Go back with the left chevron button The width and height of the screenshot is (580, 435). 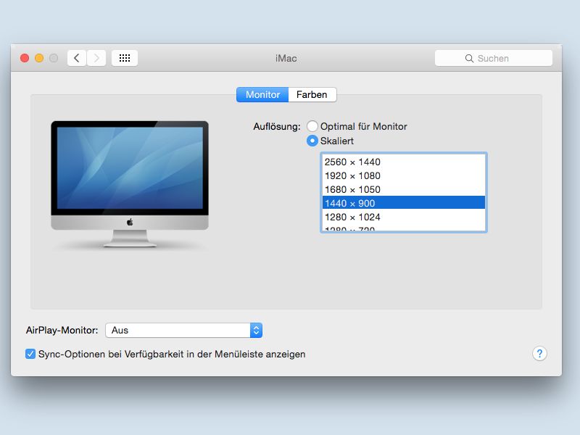point(77,58)
